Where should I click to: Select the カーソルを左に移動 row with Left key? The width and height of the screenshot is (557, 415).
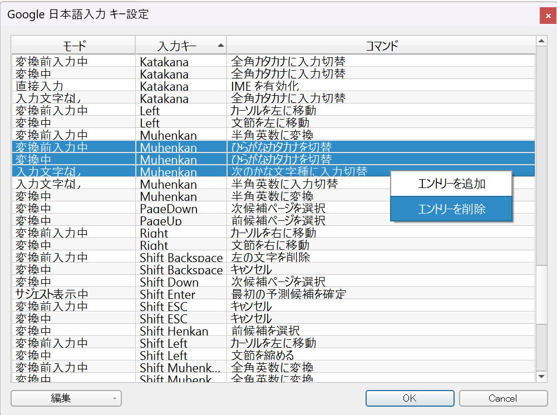(273, 110)
